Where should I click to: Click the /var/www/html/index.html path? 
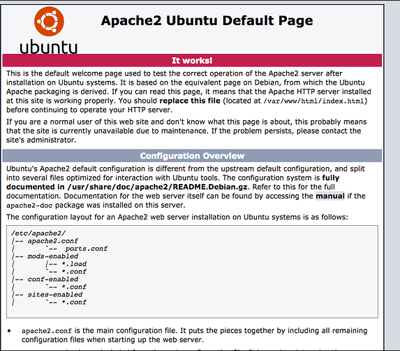[313, 101]
